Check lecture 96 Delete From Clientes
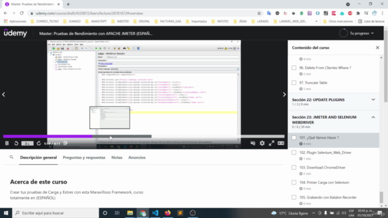The image size is (388, 218). 294,68
